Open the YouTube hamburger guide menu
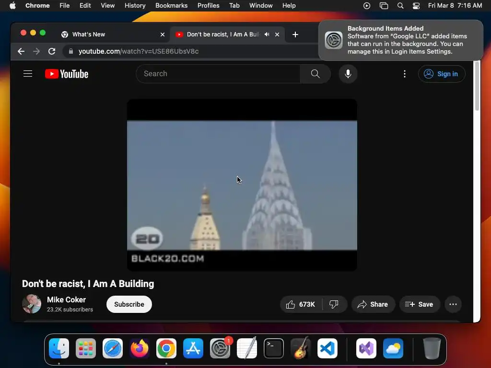 (28, 74)
